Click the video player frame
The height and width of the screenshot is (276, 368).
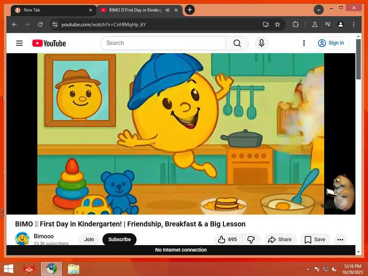[x=181, y=134]
